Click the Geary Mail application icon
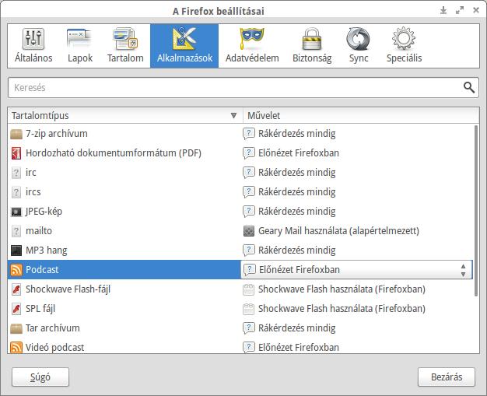This screenshot has height=396, width=487. pyautogui.click(x=249, y=231)
